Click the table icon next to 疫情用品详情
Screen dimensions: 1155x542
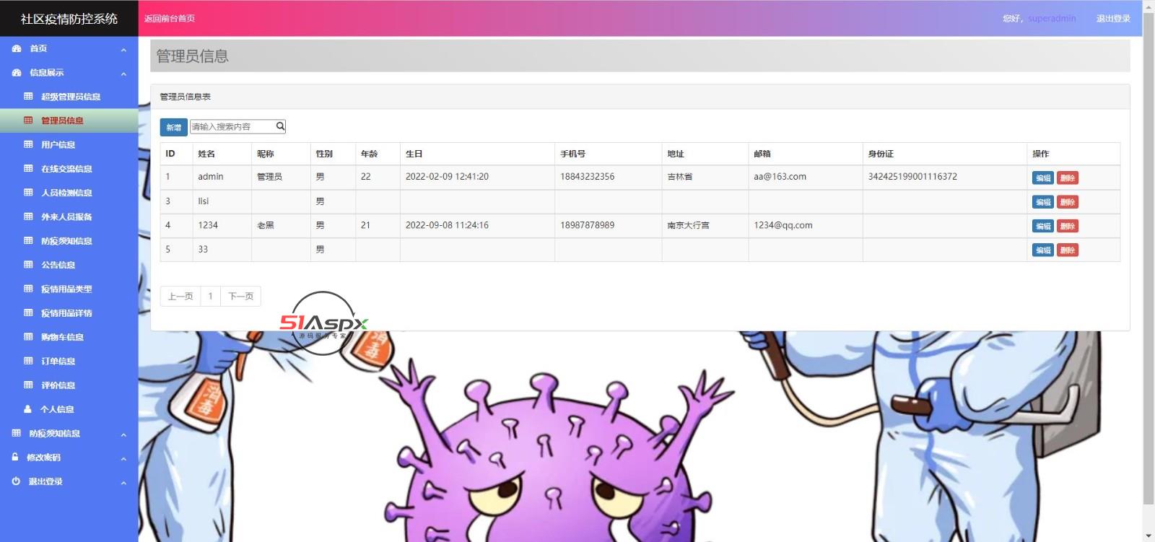(28, 312)
